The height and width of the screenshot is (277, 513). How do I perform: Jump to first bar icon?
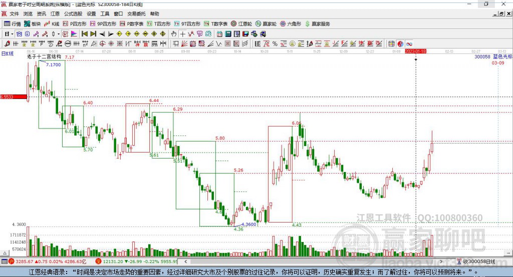click(84, 34)
